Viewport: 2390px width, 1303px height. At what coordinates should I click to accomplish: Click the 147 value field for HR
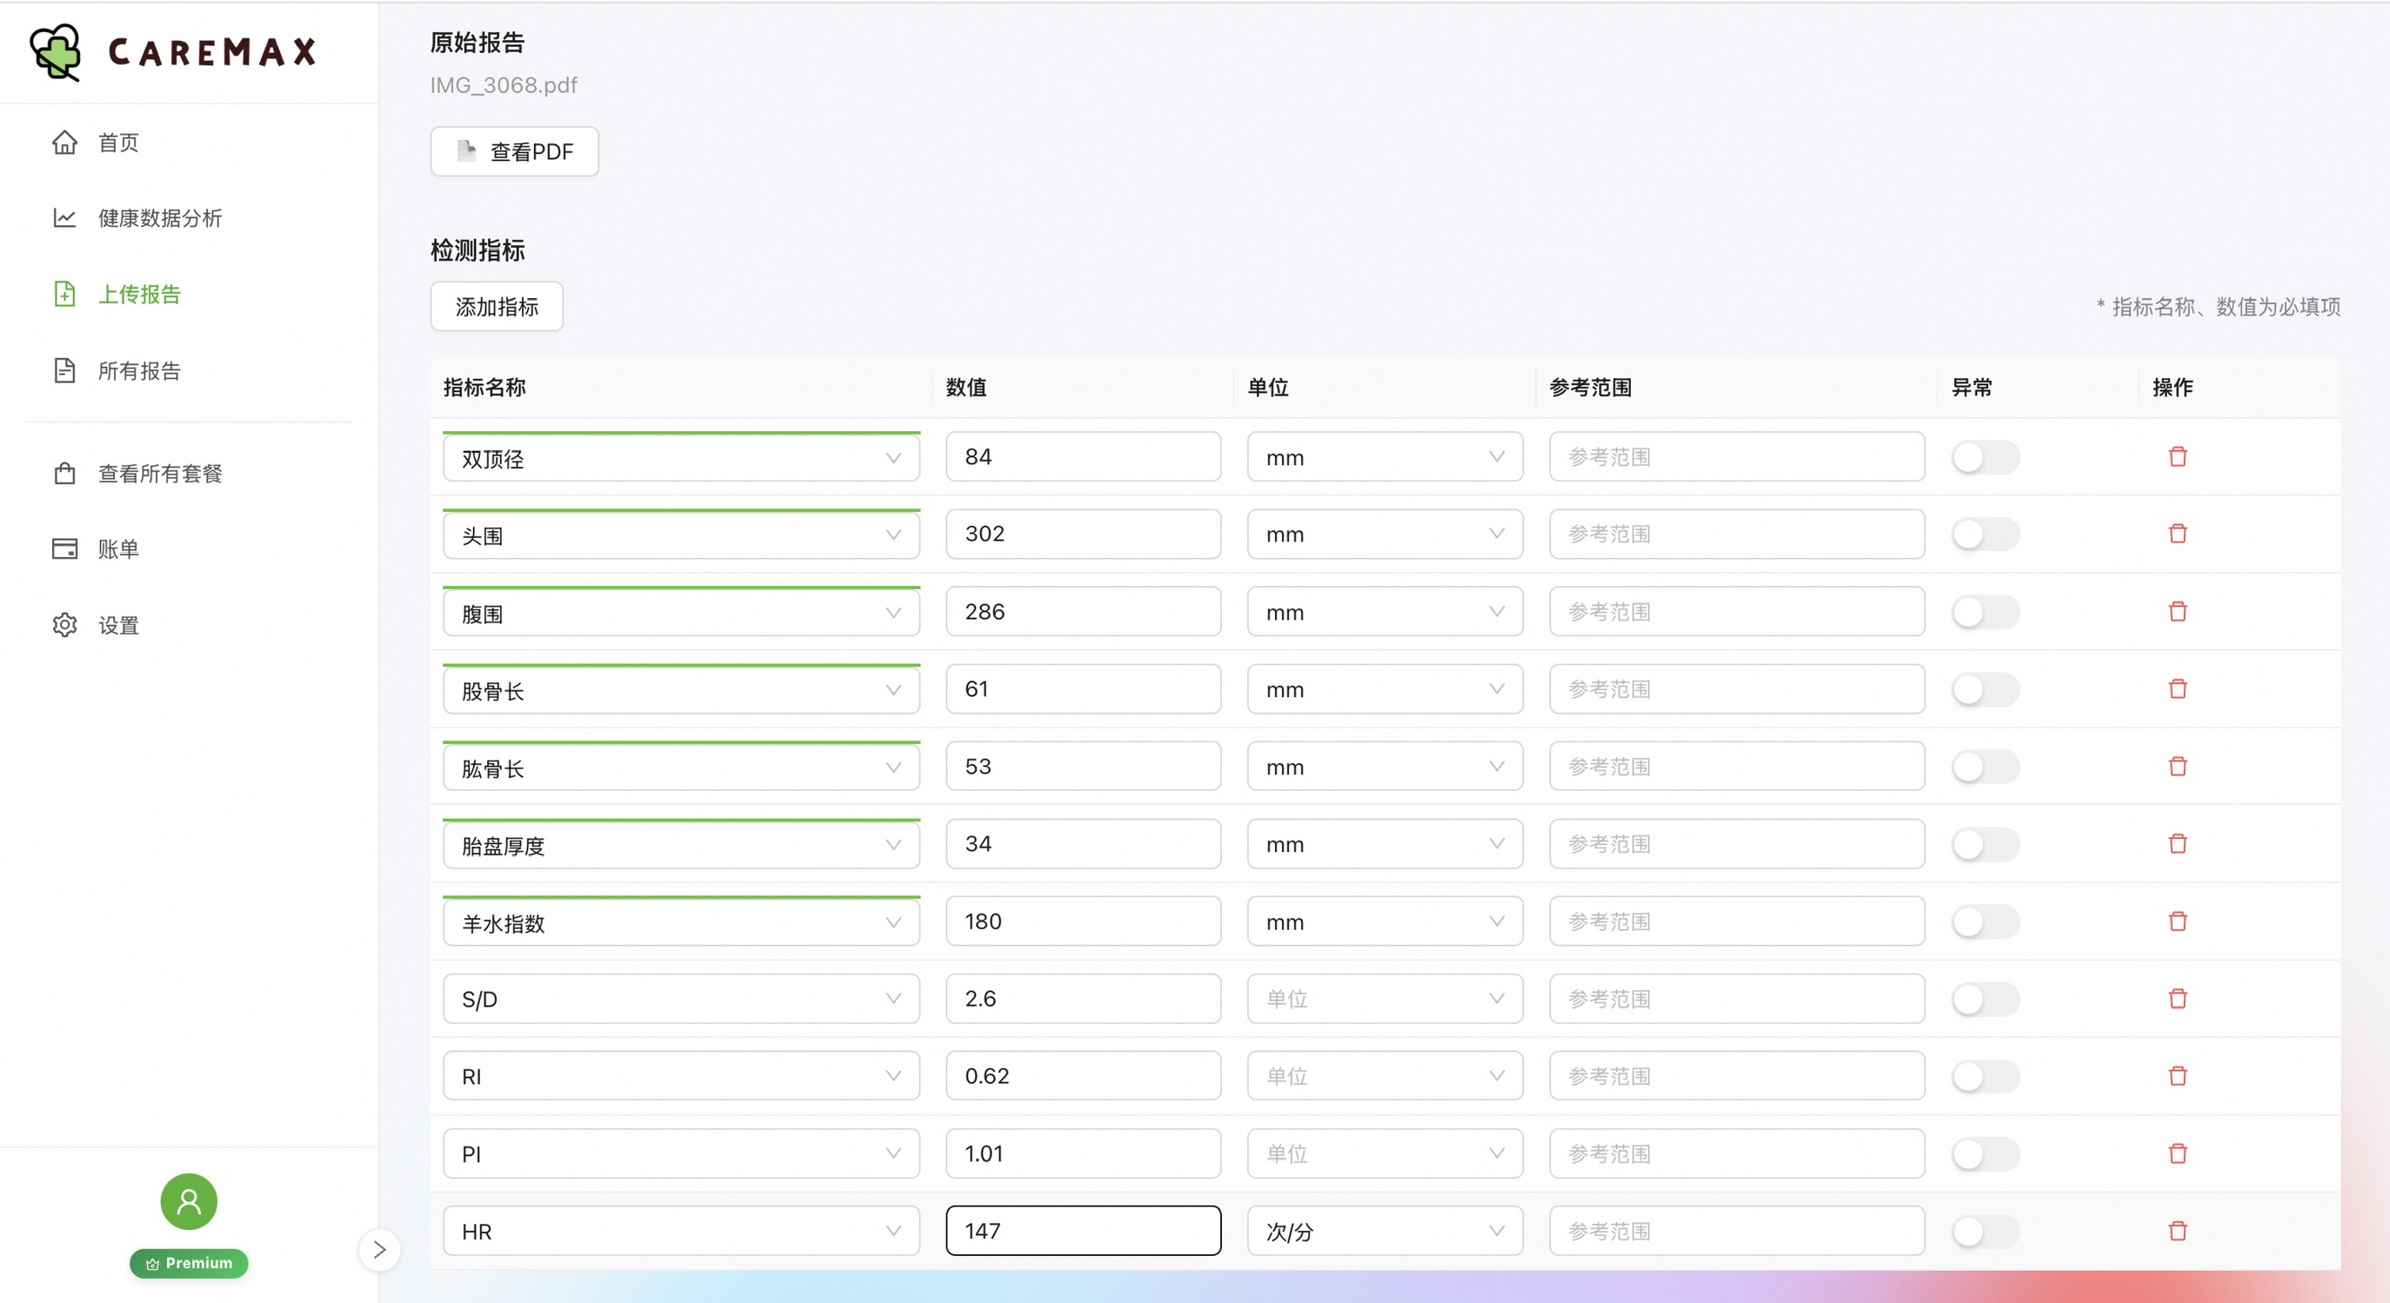click(1083, 1231)
